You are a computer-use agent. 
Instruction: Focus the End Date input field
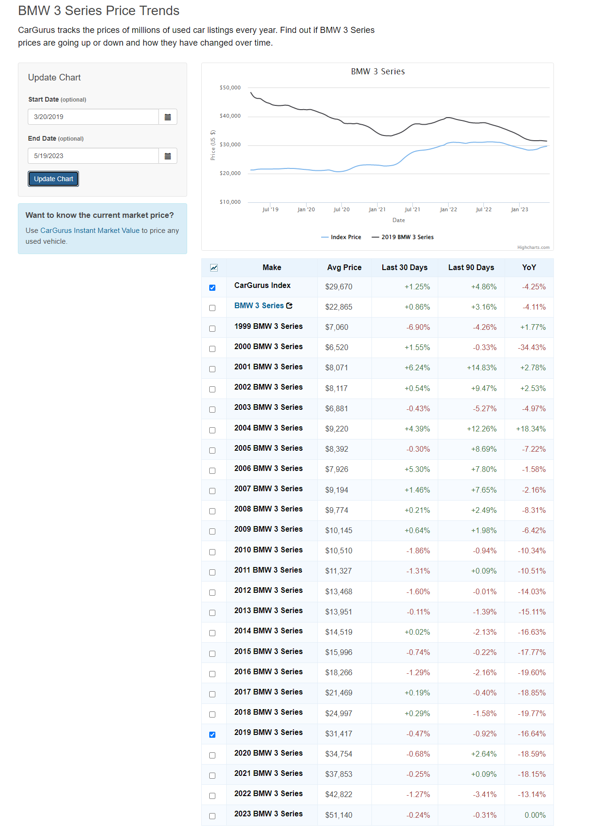click(x=94, y=156)
